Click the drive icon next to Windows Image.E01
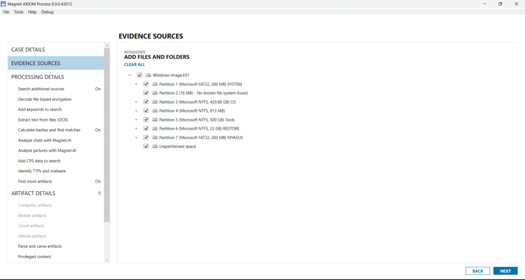 148,75
